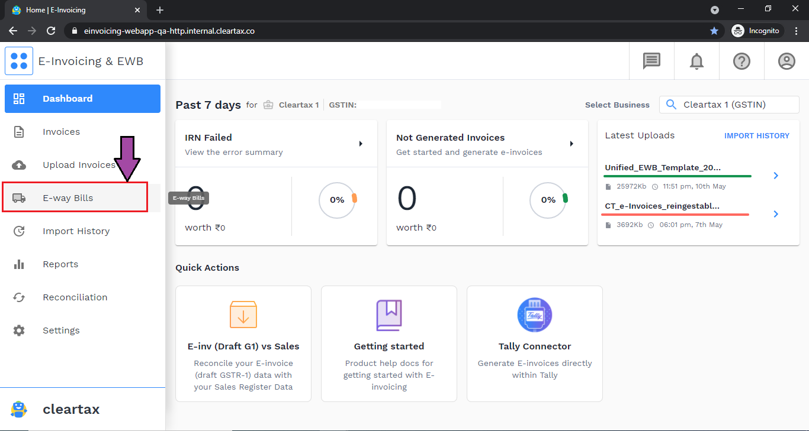Click the Unified_EWB_Template_20... file name
809x431 pixels.
(663, 167)
